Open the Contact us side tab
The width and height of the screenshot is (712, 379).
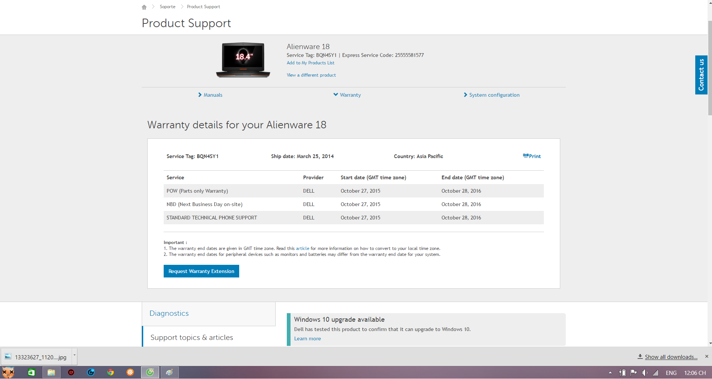pyautogui.click(x=701, y=75)
